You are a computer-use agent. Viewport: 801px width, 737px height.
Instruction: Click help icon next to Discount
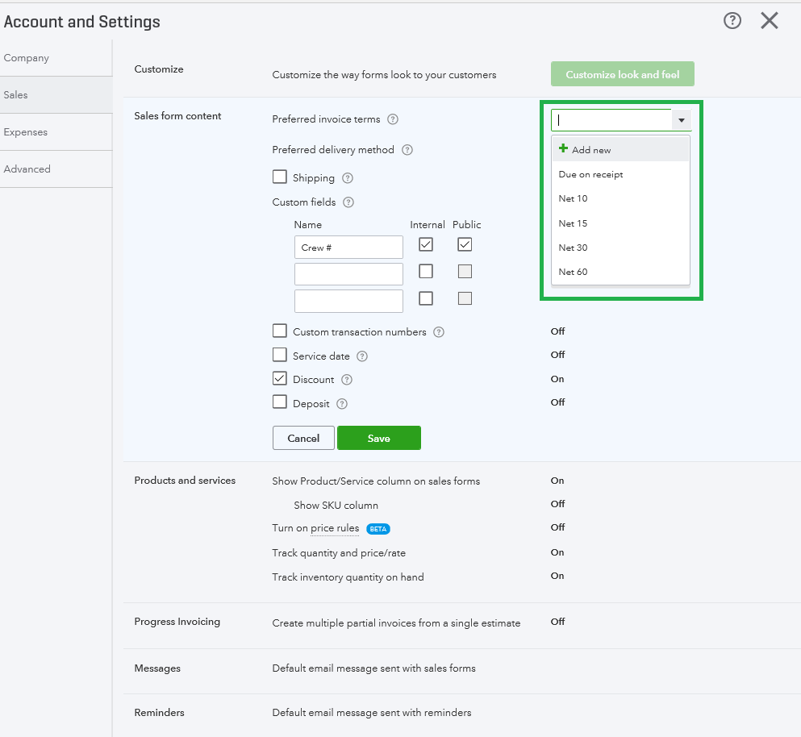coord(347,380)
